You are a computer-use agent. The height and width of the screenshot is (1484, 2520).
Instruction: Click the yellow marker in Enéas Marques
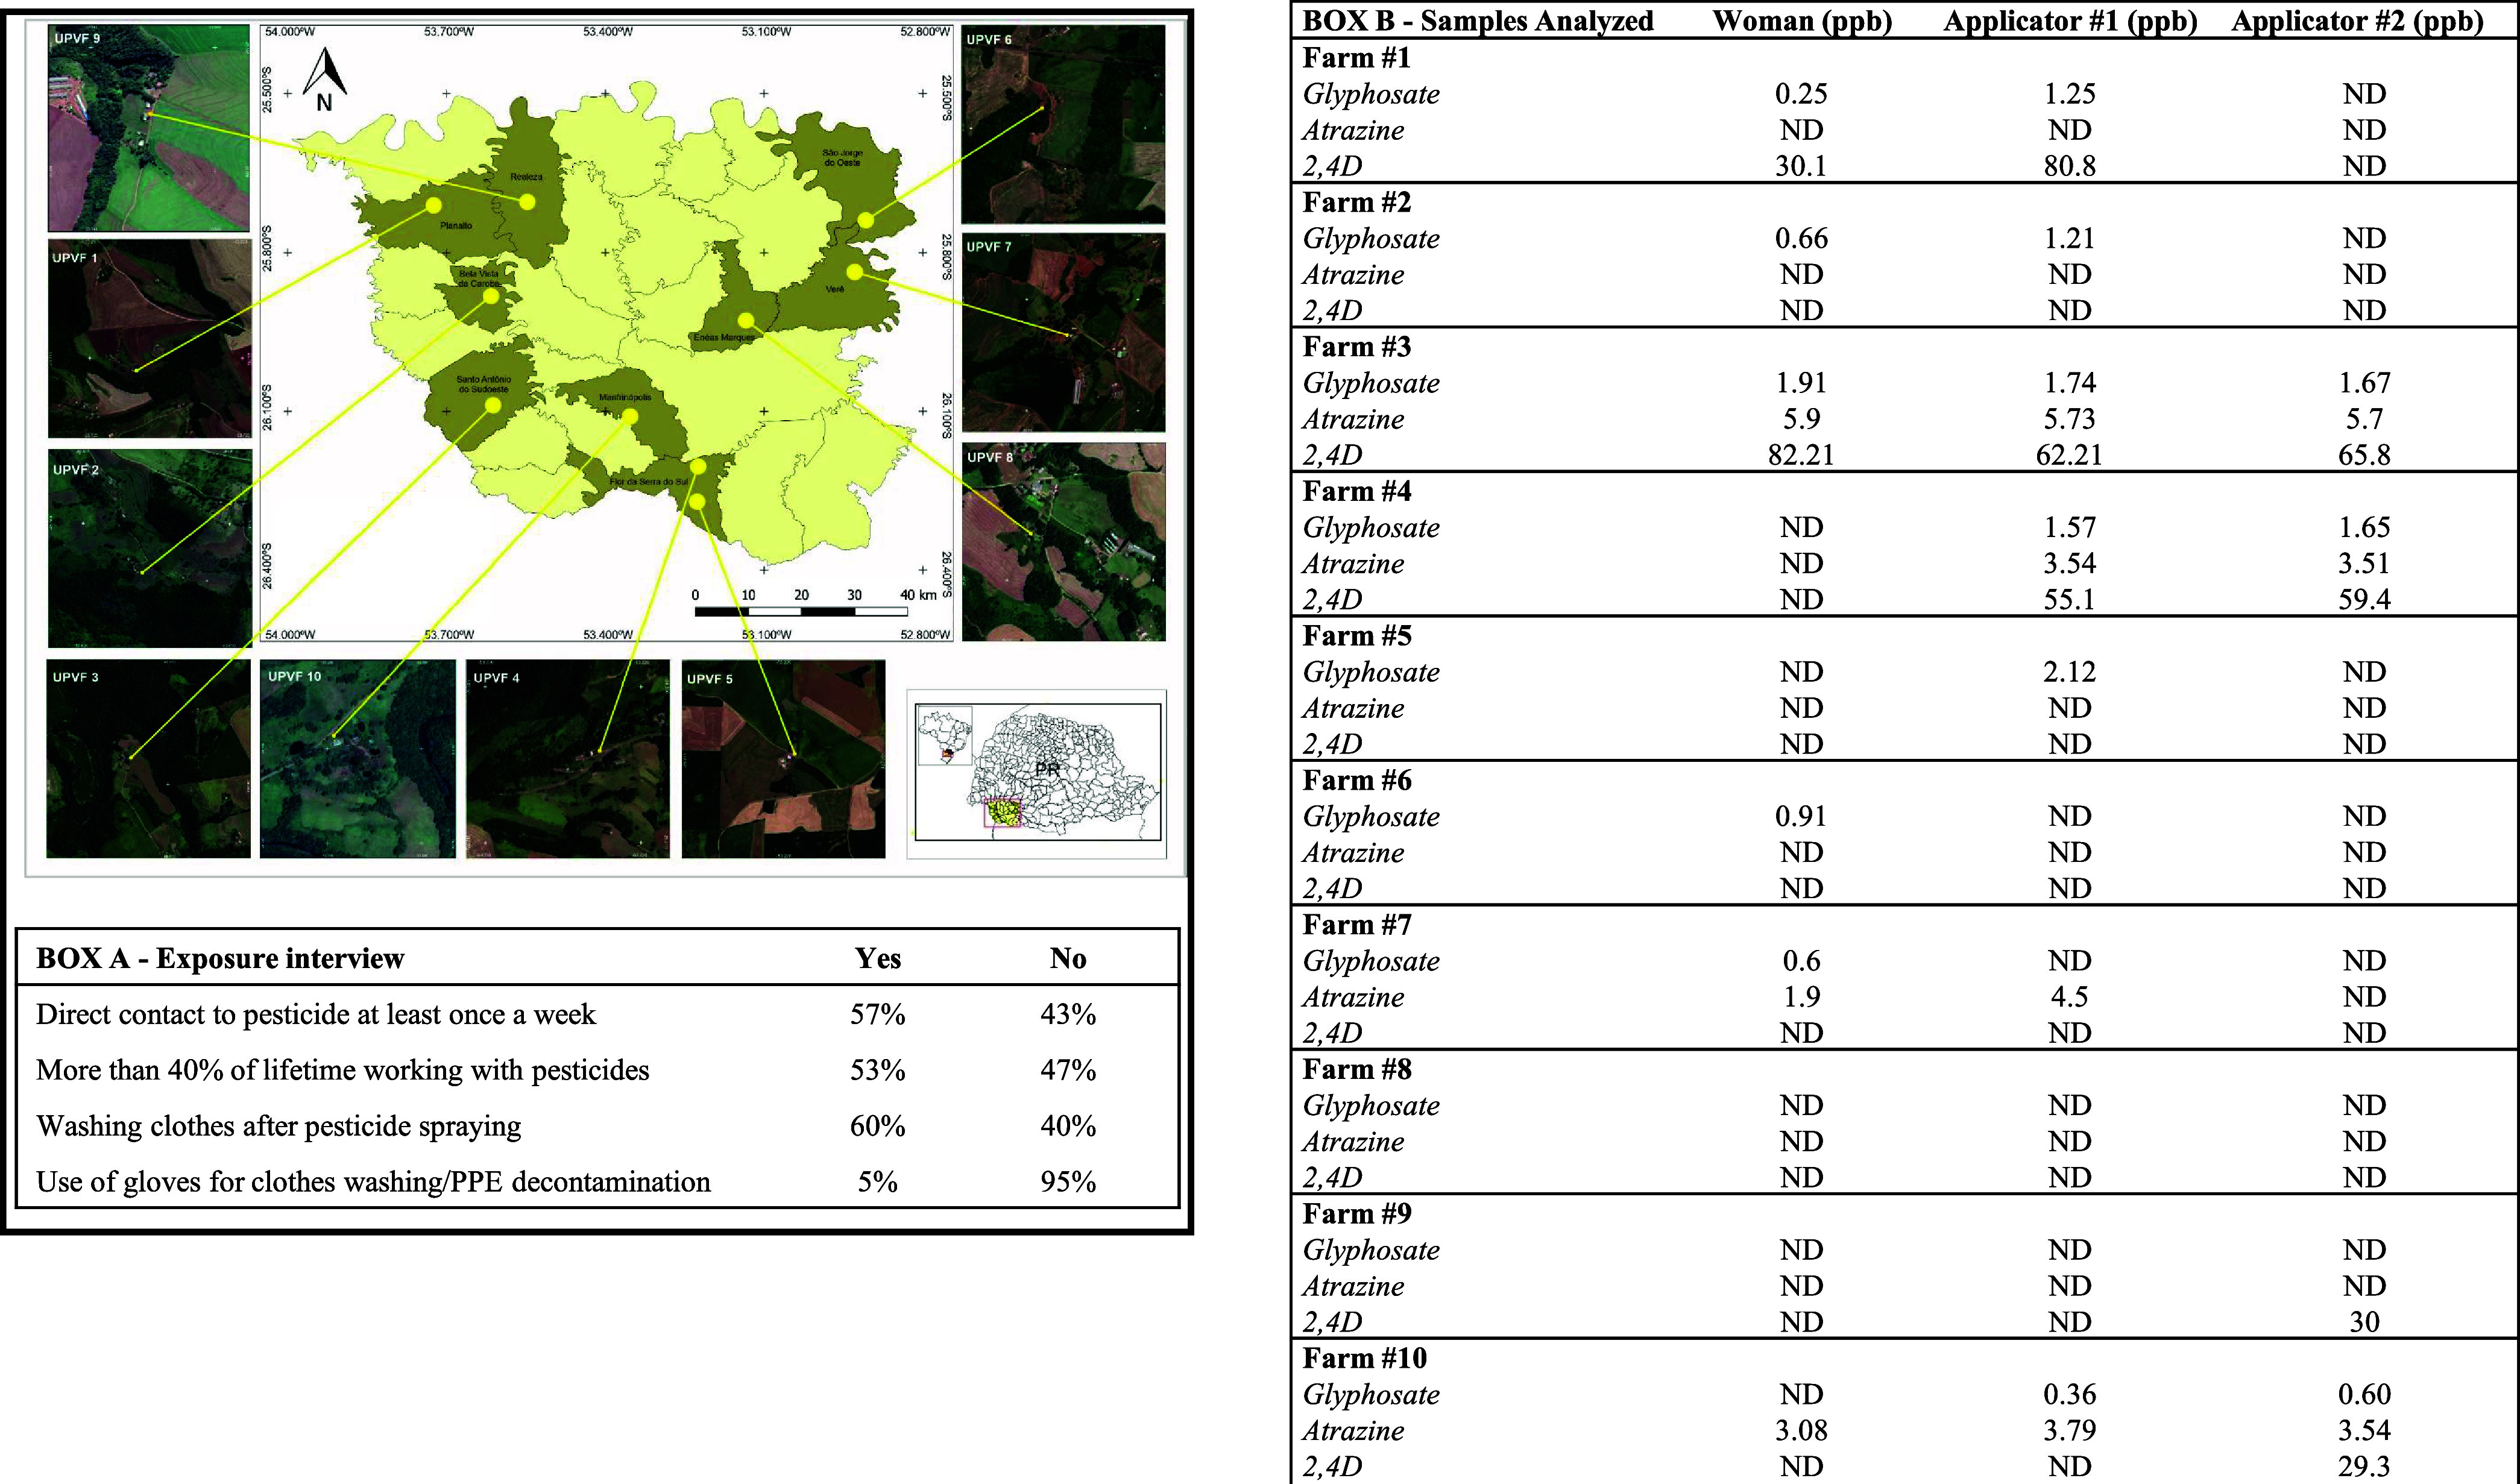click(746, 320)
